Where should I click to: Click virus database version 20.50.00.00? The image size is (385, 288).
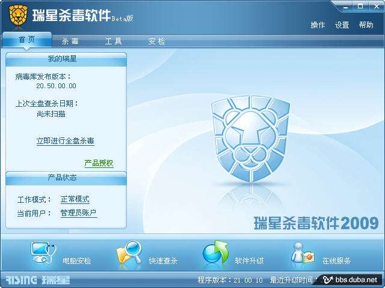[56, 86]
